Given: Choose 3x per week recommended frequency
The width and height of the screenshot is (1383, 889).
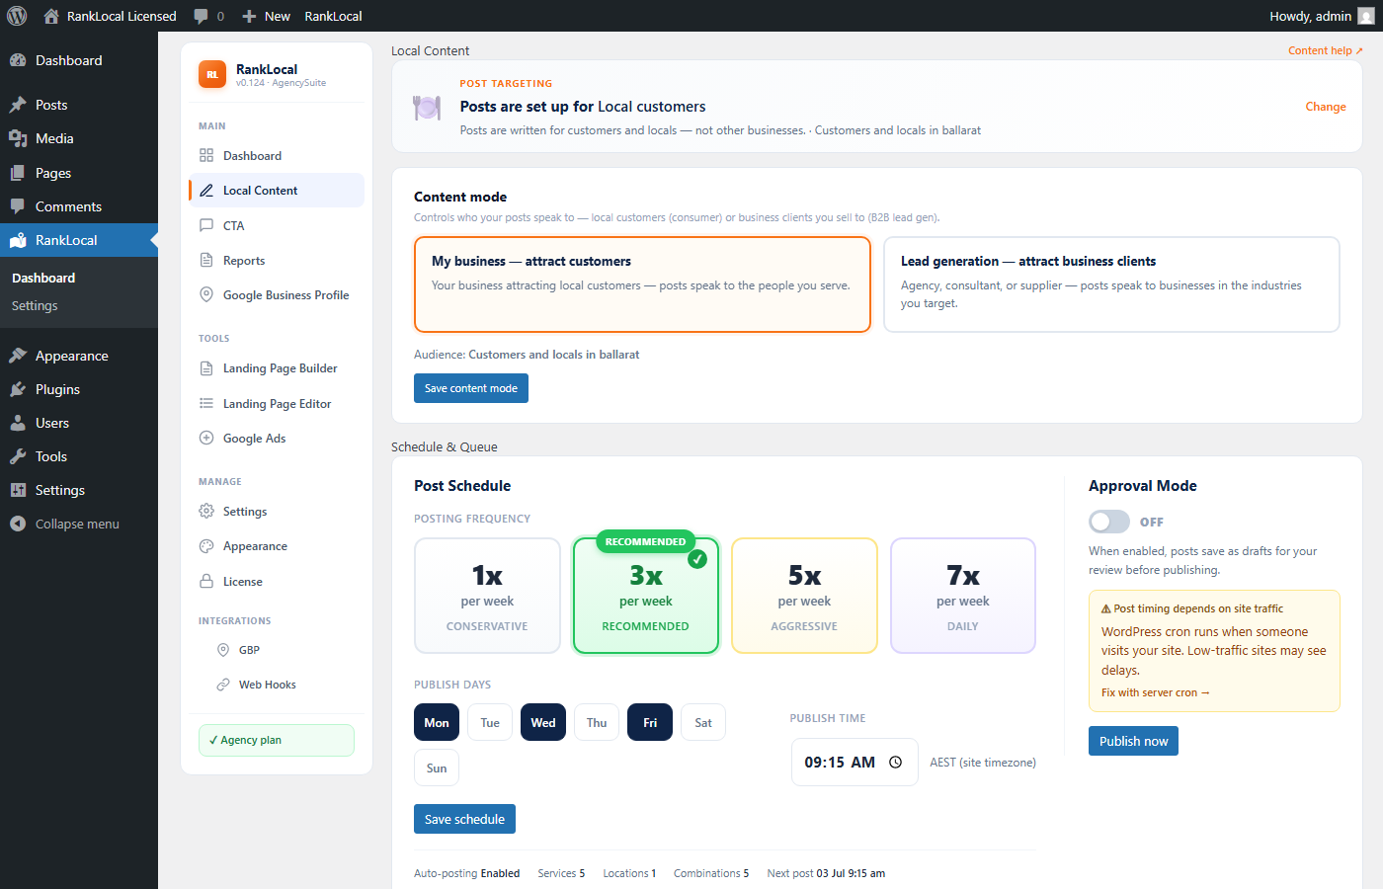Looking at the screenshot, I should coord(646,596).
